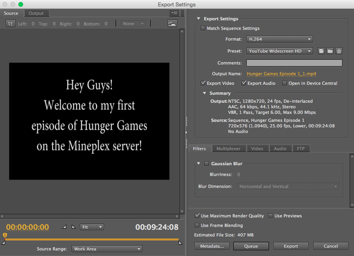
Task: Open the Source Range Work Area dropdown
Action: click(107, 249)
